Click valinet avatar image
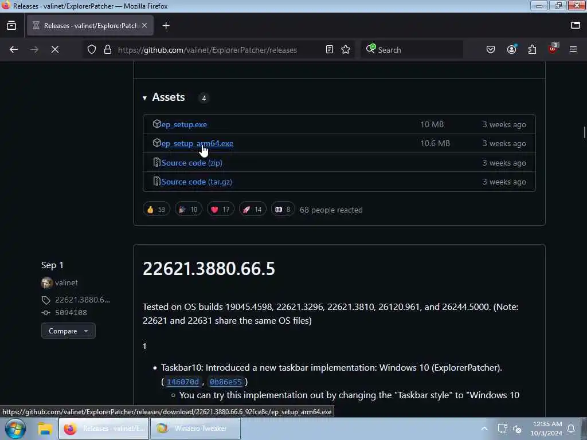The width and height of the screenshot is (587, 440). (x=47, y=283)
